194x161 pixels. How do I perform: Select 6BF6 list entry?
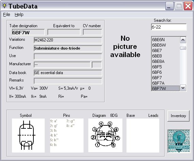click(166, 72)
